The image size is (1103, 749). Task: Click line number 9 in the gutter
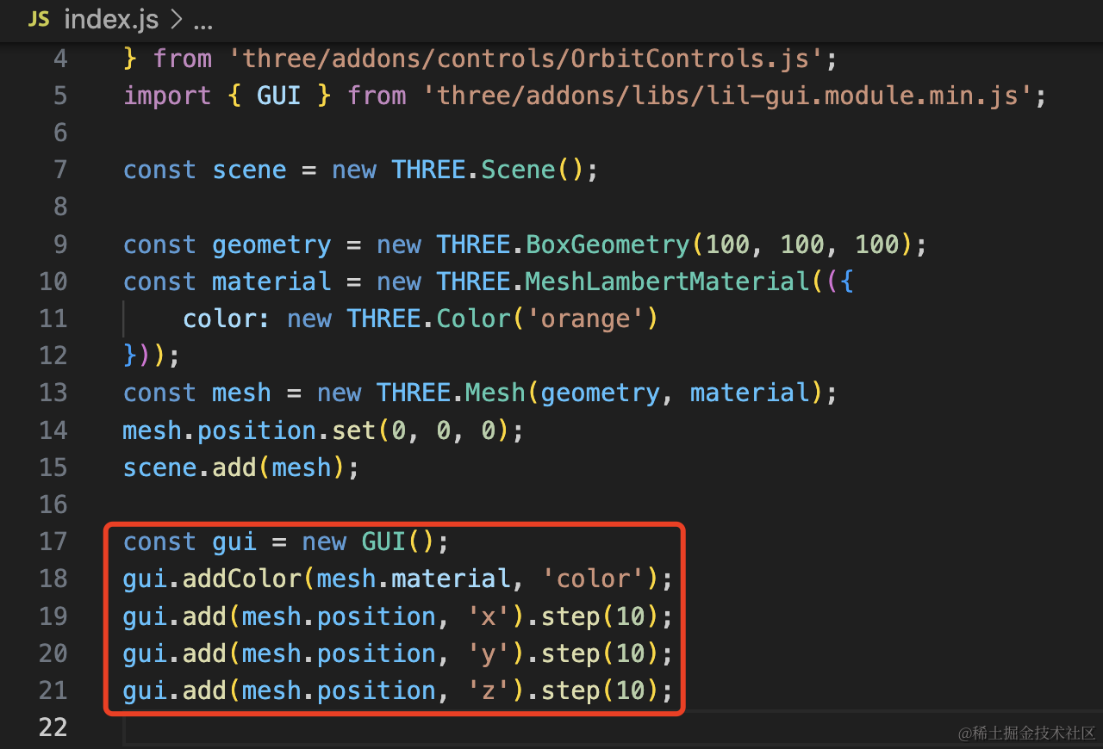point(59,245)
